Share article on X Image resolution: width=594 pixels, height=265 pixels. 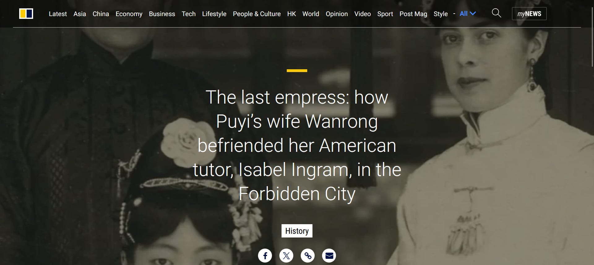click(286, 255)
